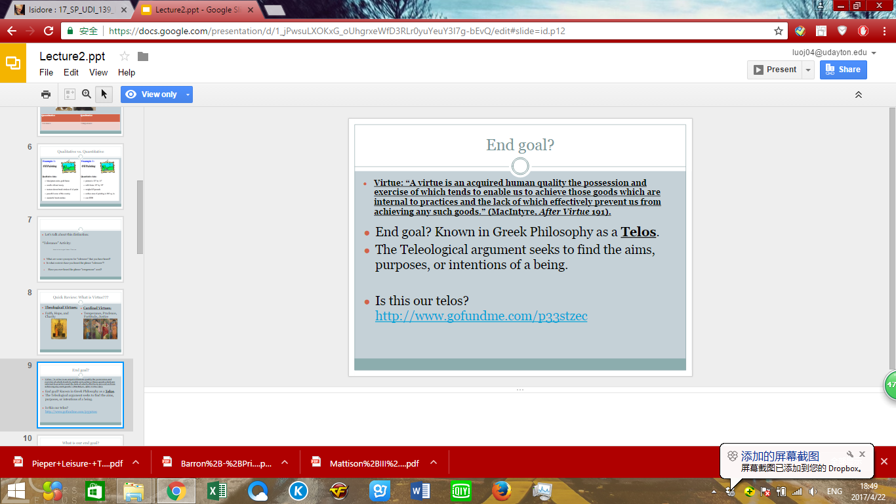The width and height of the screenshot is (896, 504).
Task: Expand the Present button dropdown arrow
Action: click(x=808, y=70)
